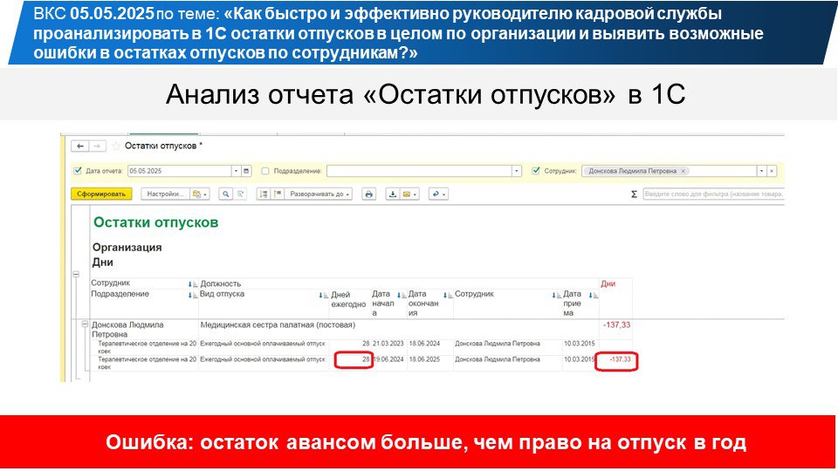The width and height of the screenshot is (838, 471).
Task: Enable the Подразделение filter checkbox
Action: (265, 171)
